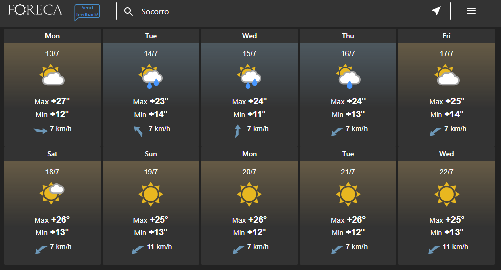
Task: Click the wind arrow for Wed 15/7
Action: point(238,131)
